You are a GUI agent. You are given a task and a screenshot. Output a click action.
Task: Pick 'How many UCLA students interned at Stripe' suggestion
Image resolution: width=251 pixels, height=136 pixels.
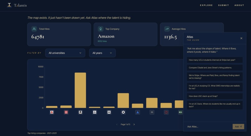[215, 60]
